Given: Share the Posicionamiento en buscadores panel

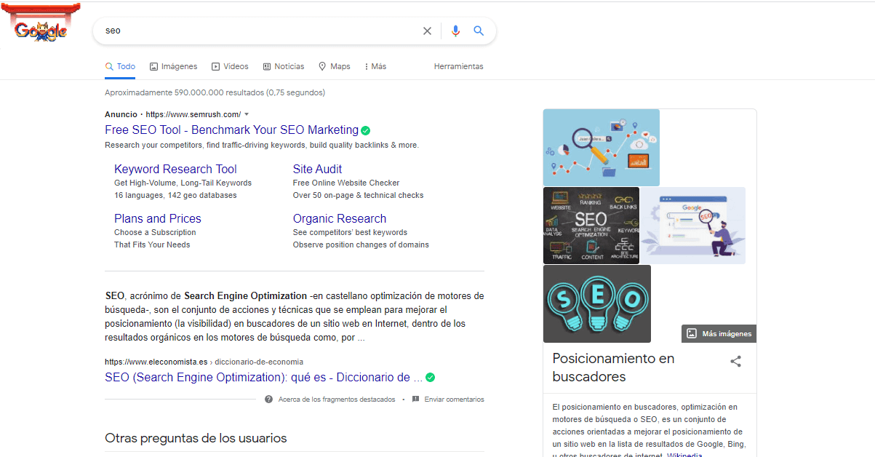Looking at the screenshot, I should coord(735,361).
